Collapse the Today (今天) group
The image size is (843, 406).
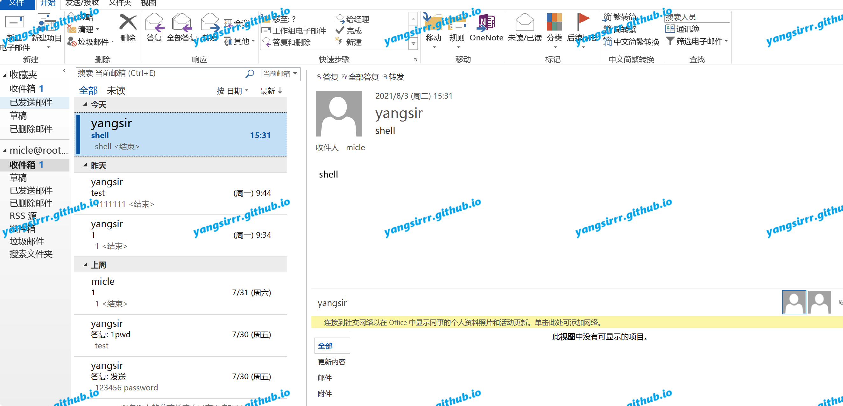[85, 104]
